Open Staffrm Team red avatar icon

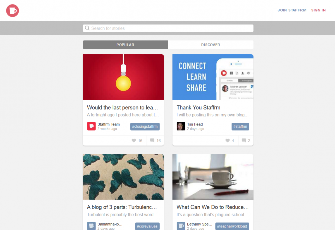click(91, 126)
